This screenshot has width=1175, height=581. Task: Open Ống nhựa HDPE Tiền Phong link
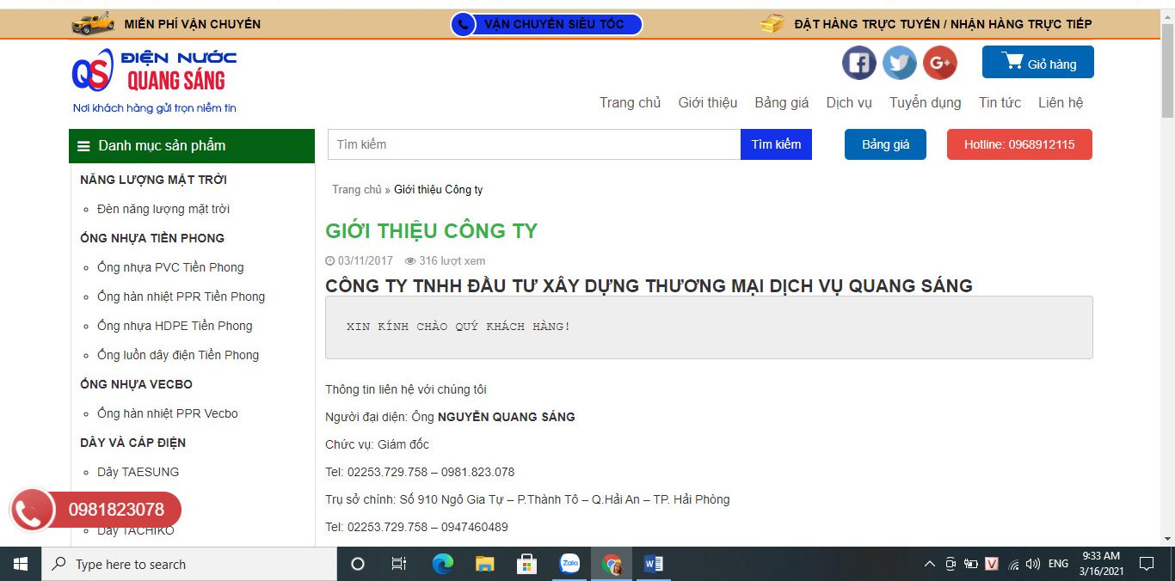tap(175, 326)
